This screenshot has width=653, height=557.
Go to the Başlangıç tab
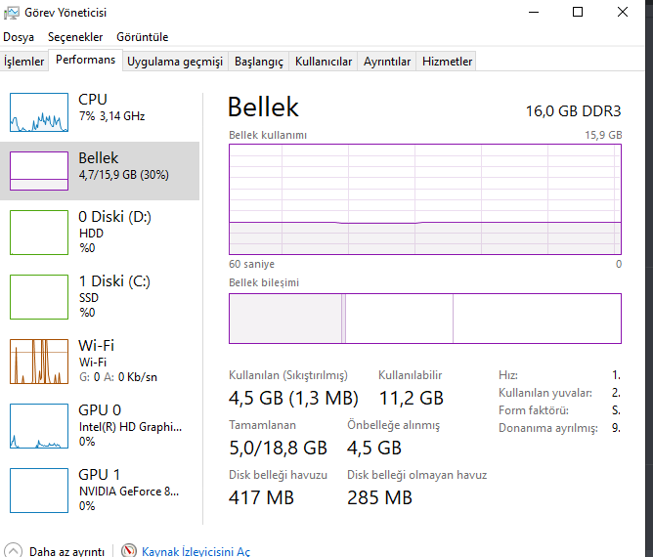(x=258, y=62)
